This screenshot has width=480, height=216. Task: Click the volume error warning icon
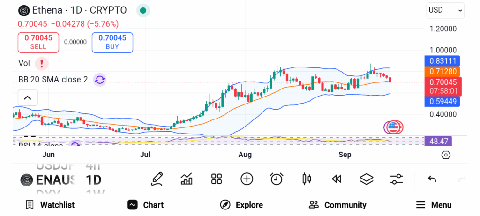(x=42, y=63)
